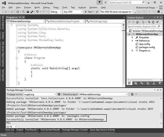Open the NHibernateDemoApp.Program type dropdown
The height and width of the screenshot is (137, 164).
[x=66, y=21]
